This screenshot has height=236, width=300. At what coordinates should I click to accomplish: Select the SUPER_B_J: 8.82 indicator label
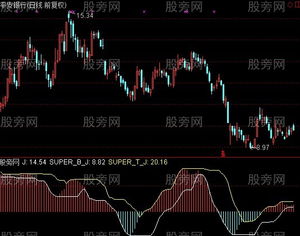point(77,162)
